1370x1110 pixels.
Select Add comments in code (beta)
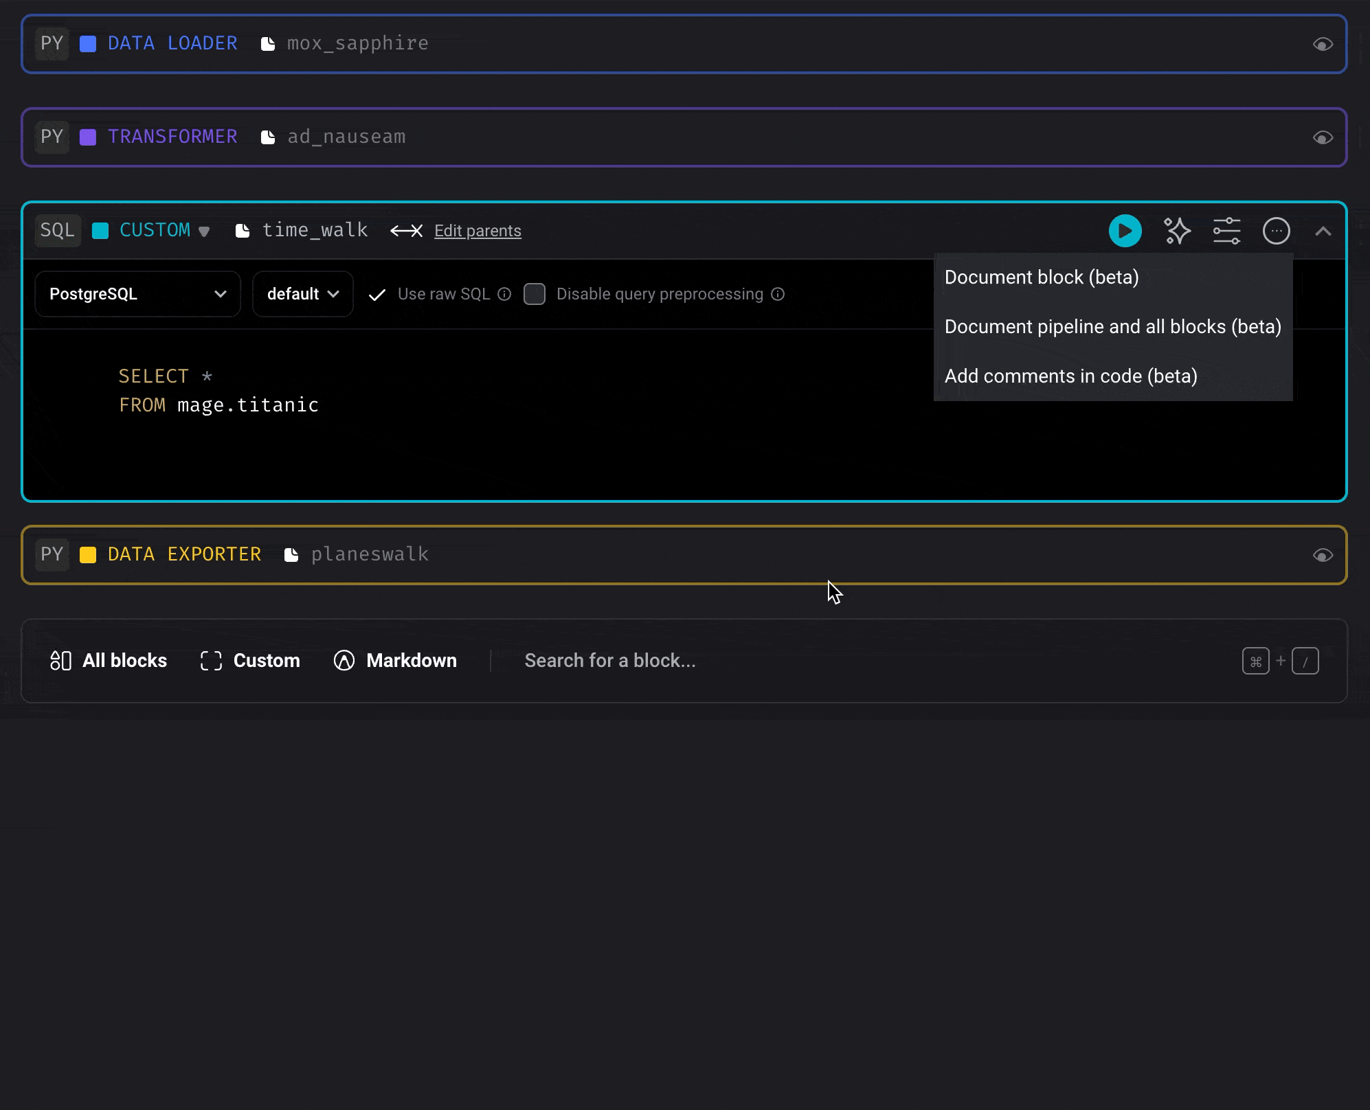tap(1113, 376)
